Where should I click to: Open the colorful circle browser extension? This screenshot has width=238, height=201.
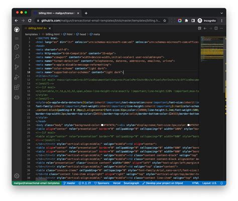pyautogui.click(x=180, y=21)
